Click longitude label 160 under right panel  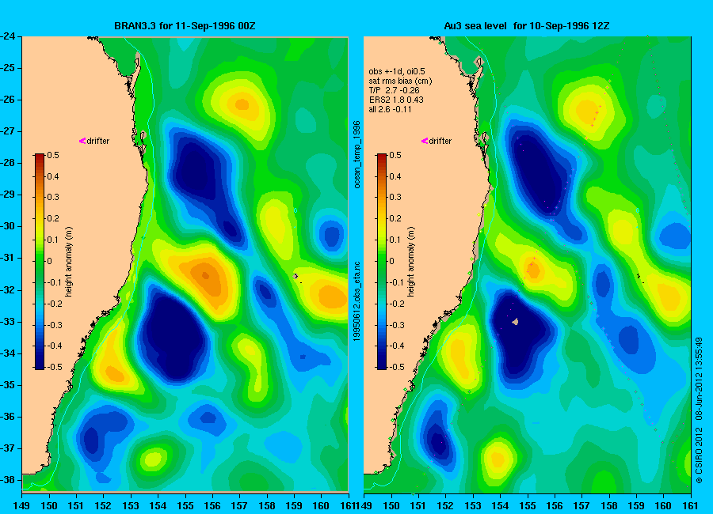click(663, 505)
